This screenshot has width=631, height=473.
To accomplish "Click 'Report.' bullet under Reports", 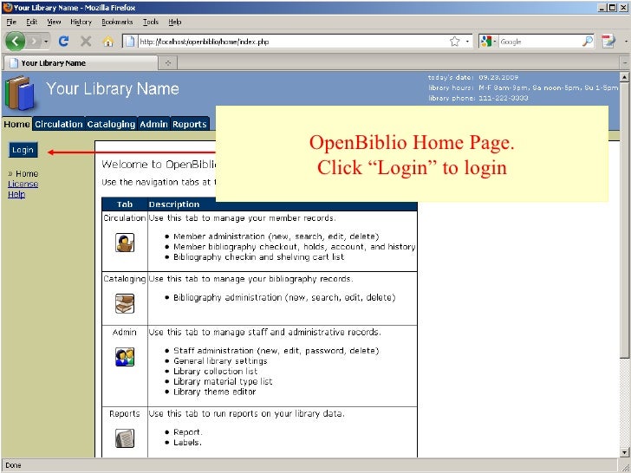I will coord(188,432).
